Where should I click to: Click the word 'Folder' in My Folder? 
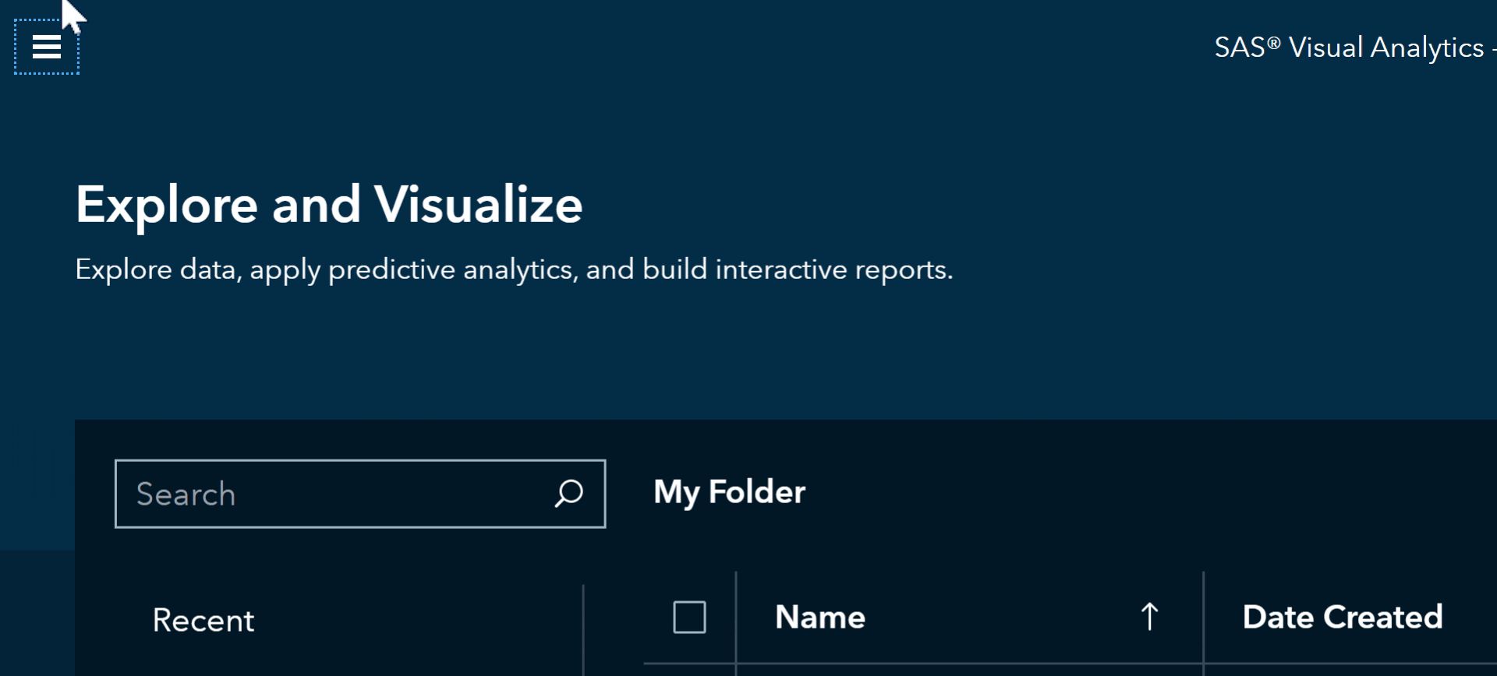point(756,492)
